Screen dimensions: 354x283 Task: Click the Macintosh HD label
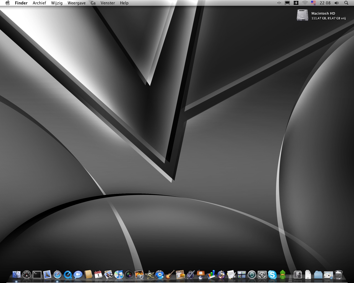(x=323, y=13)
